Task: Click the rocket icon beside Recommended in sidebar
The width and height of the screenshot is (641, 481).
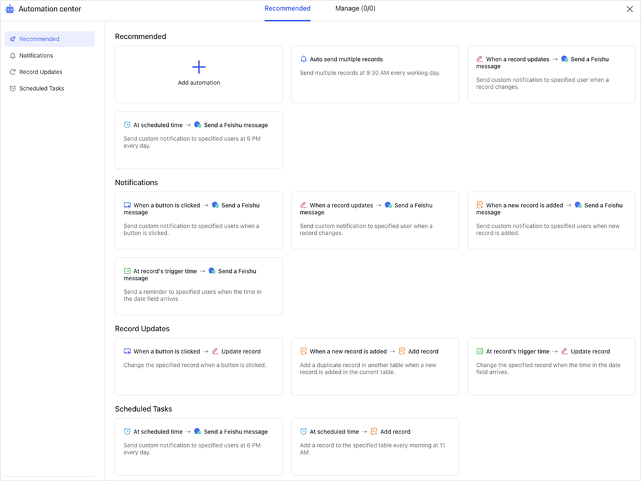Action: [x=13, y=39]
